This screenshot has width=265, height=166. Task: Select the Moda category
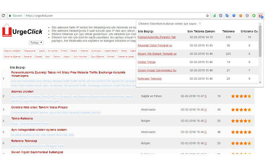(124, 51)
